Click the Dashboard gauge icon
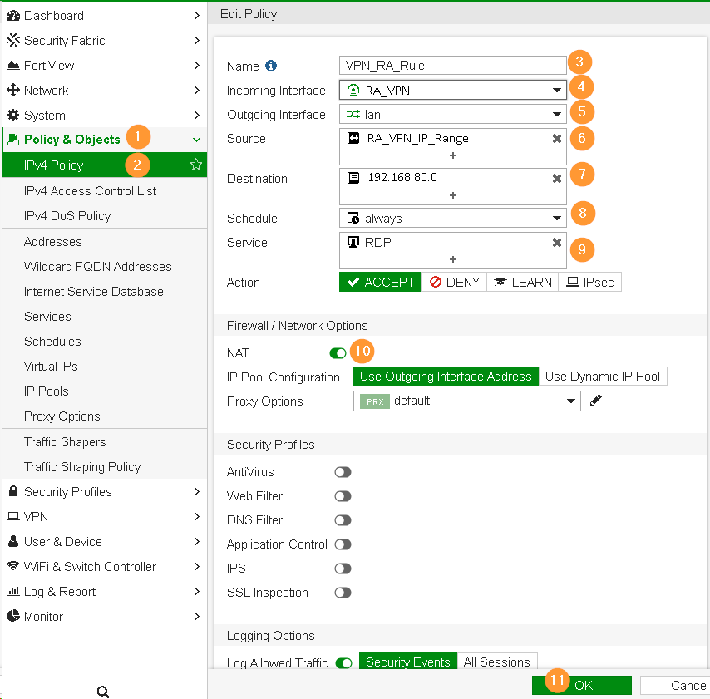Image resolution: width=710 pixels, height=699 pixels. tap(13, 16)
